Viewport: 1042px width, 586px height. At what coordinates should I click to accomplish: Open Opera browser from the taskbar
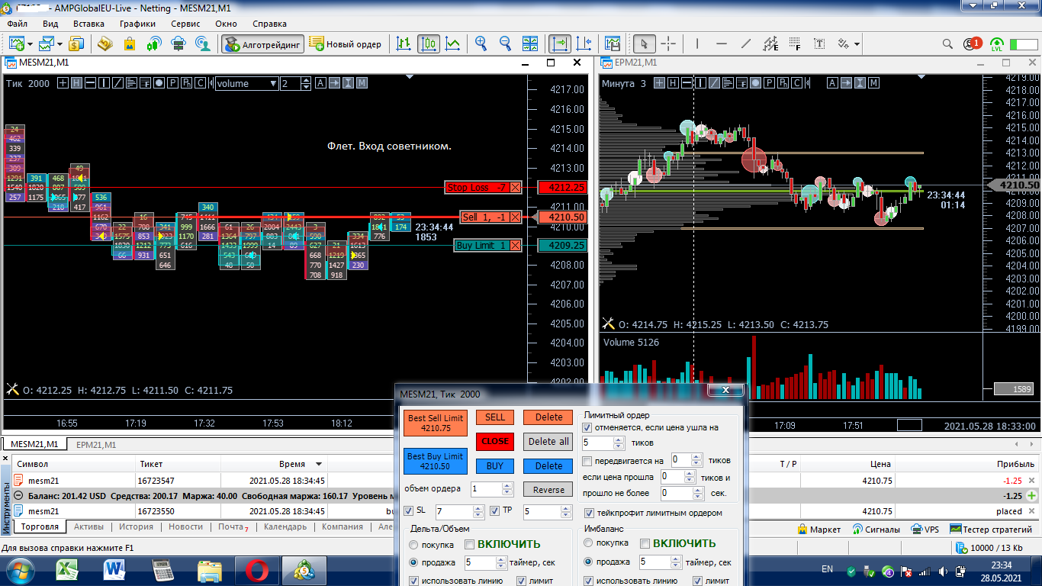pyautogui.click(x=257, y=570)
